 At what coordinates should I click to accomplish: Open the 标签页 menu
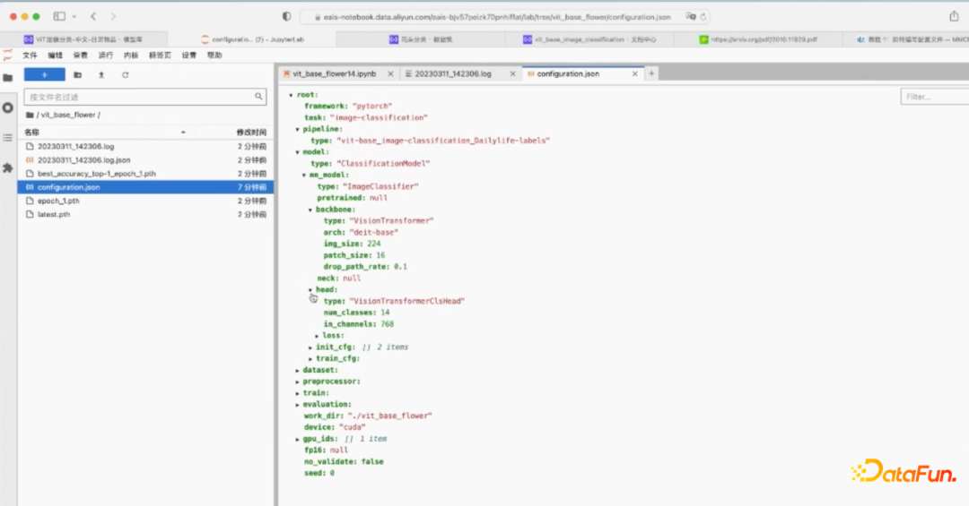160,56
